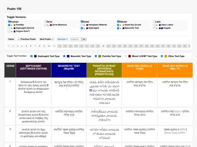The height and width of the screenshot is (147, 197).
Task: Expand the Masoretic Text disclosure triangle
Action: coord(121,28)
